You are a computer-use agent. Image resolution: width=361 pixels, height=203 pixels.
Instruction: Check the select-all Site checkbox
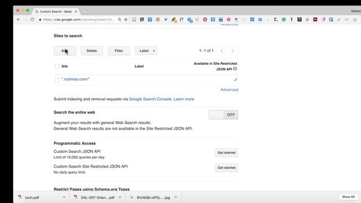(57, 66)
